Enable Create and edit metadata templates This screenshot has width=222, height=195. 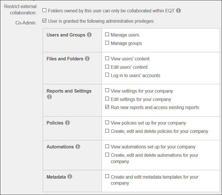click(x=107, y=177)
